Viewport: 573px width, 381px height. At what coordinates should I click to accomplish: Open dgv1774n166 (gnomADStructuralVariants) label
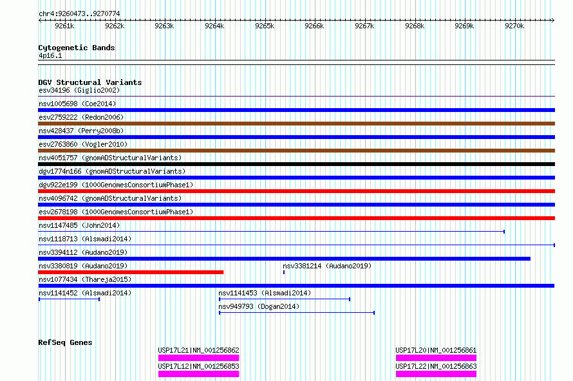[x=112, y=171]
